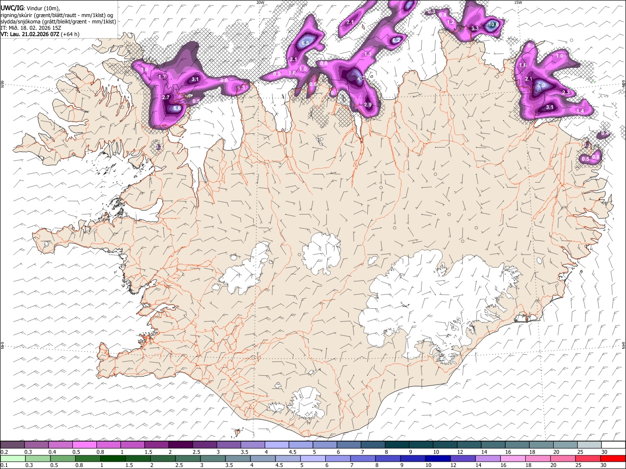This screenshot has height=469, width=626.
Task: Select the 1.5–2 purple snow legend swatch
Action: (156, 445)
